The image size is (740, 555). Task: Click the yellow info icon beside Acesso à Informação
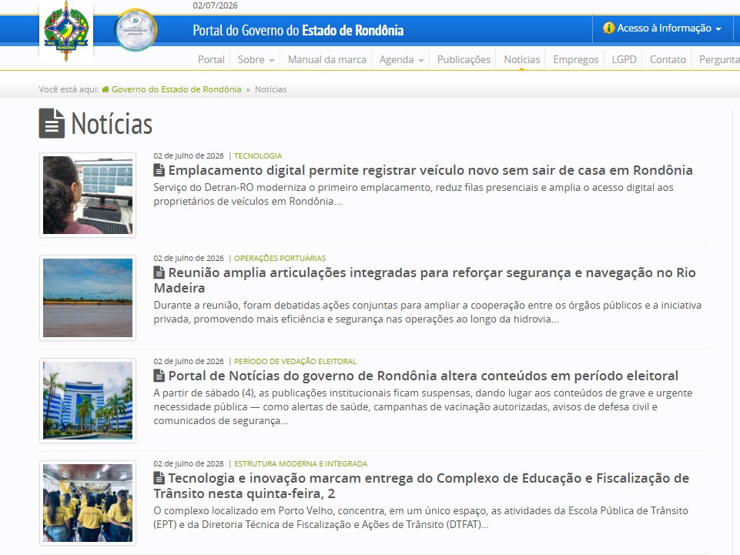(609, 28)
